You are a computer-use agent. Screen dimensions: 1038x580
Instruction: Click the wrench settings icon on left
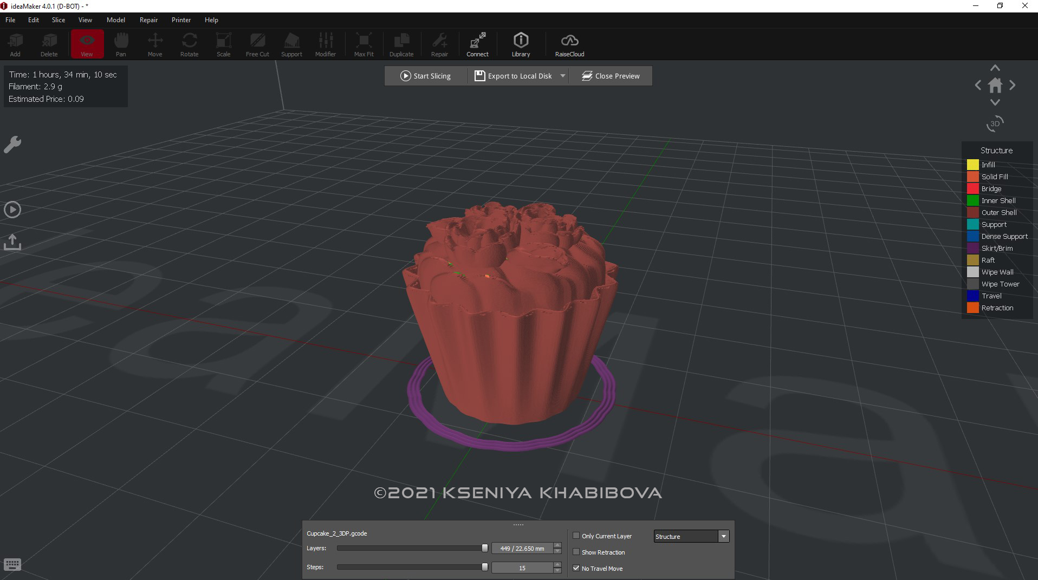(12, 145)
